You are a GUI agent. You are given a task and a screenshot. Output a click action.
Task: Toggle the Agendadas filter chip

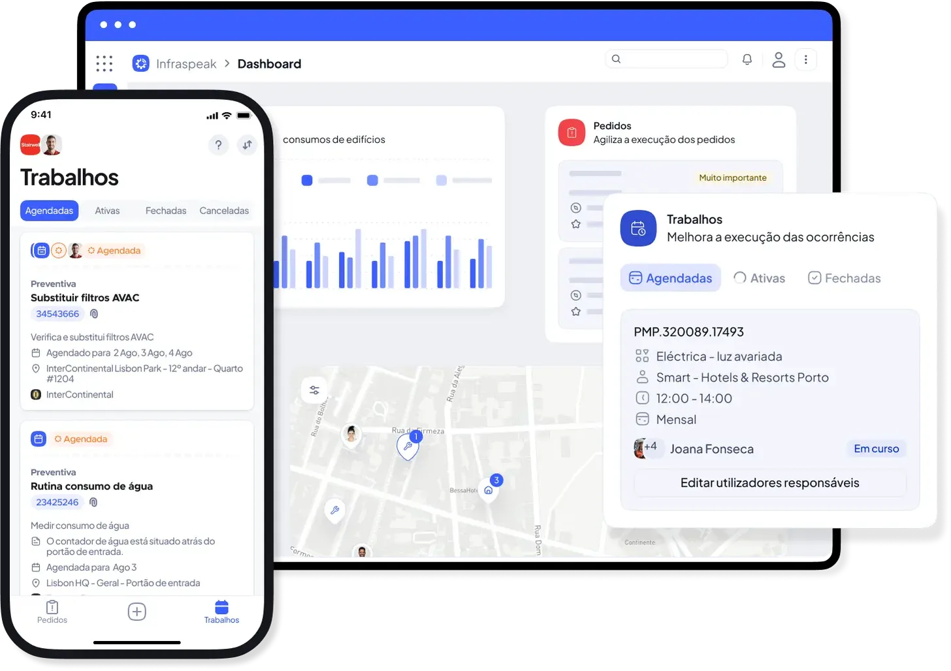coord(670,277)
